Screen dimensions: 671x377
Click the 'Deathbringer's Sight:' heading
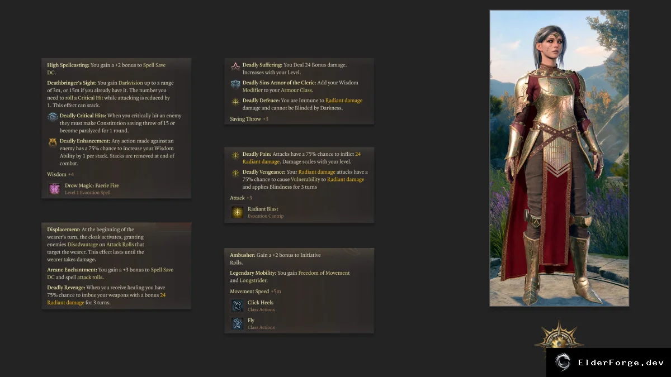pyautogui.click(x=72, y=83)
